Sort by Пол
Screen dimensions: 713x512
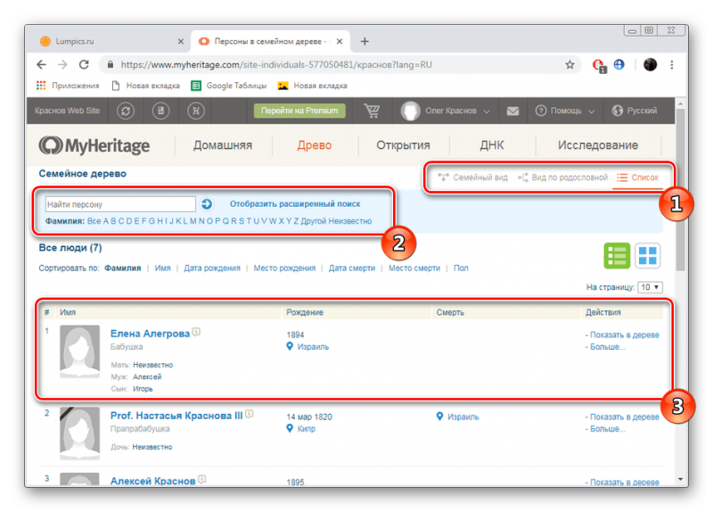tap(461, 268)
